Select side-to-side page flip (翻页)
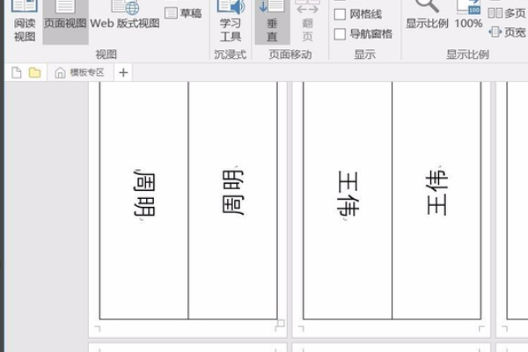This screenshot has width=528, height=352. click(307, 21)
